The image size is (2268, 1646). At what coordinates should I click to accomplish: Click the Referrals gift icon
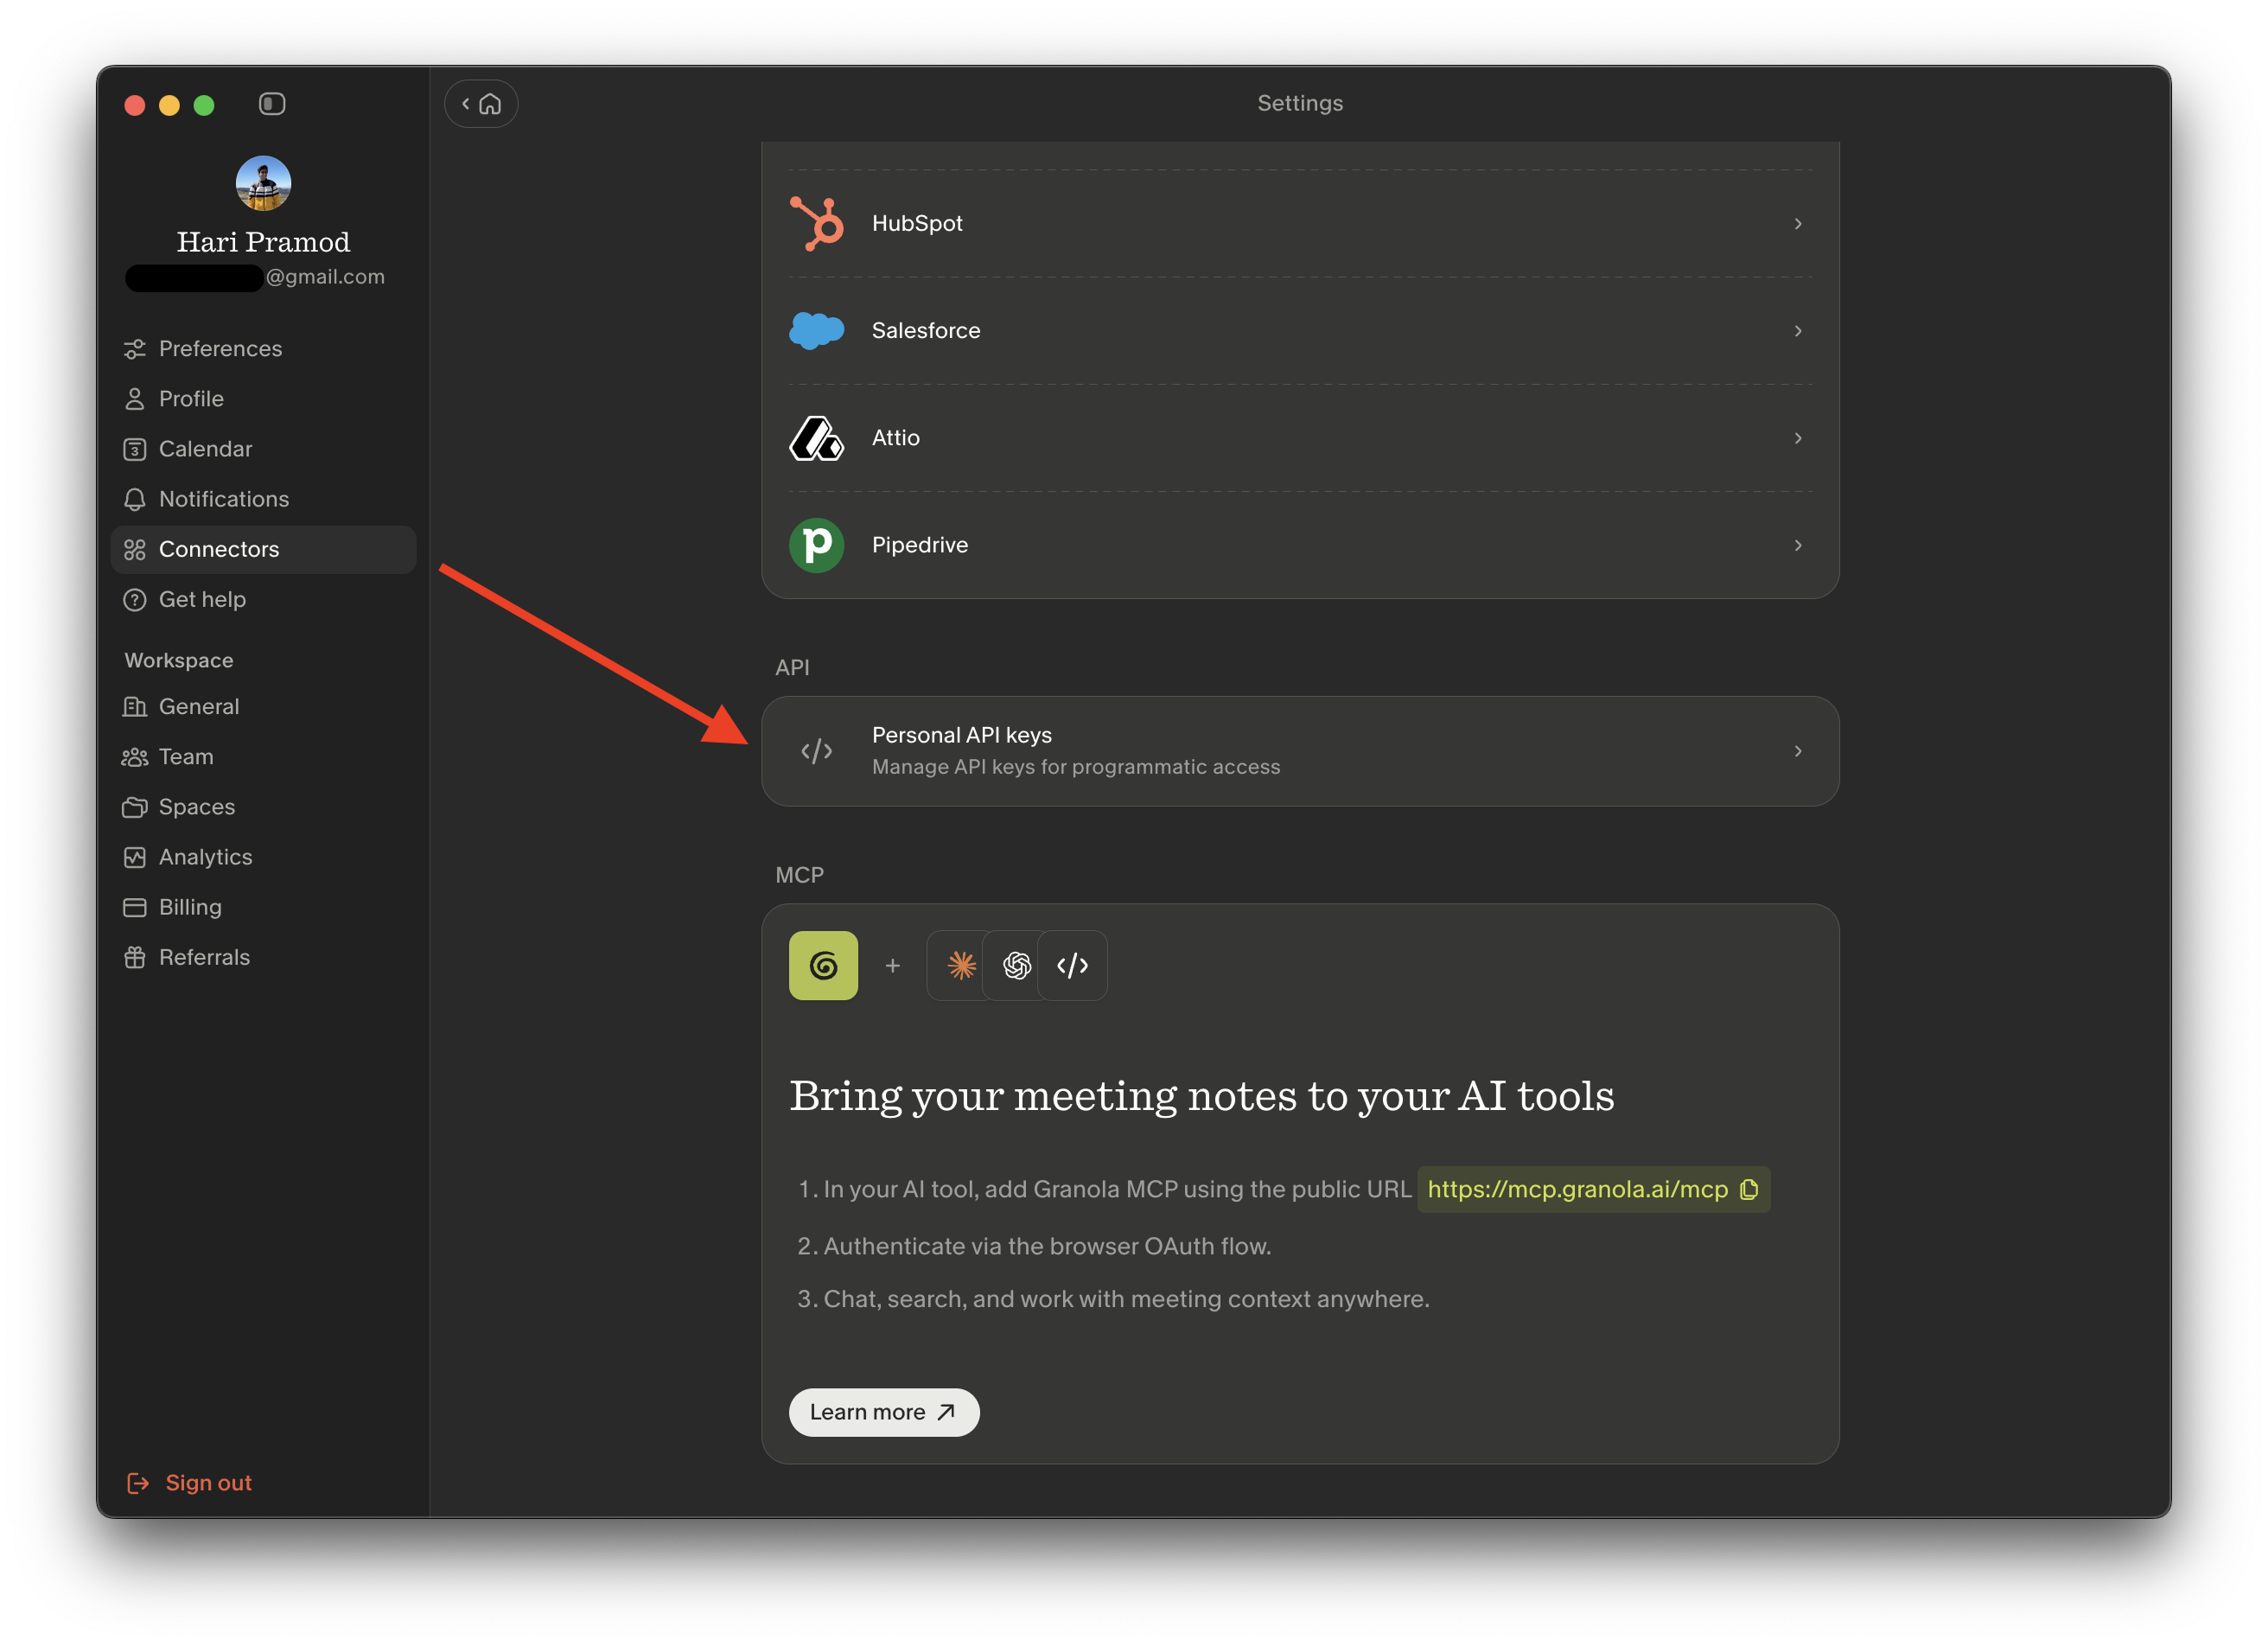pyautogui.click(x=135, y=958)
